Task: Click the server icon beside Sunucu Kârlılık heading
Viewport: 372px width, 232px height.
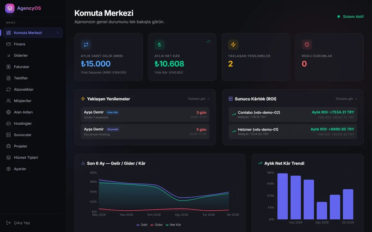Action: click(x=231, y=99)
